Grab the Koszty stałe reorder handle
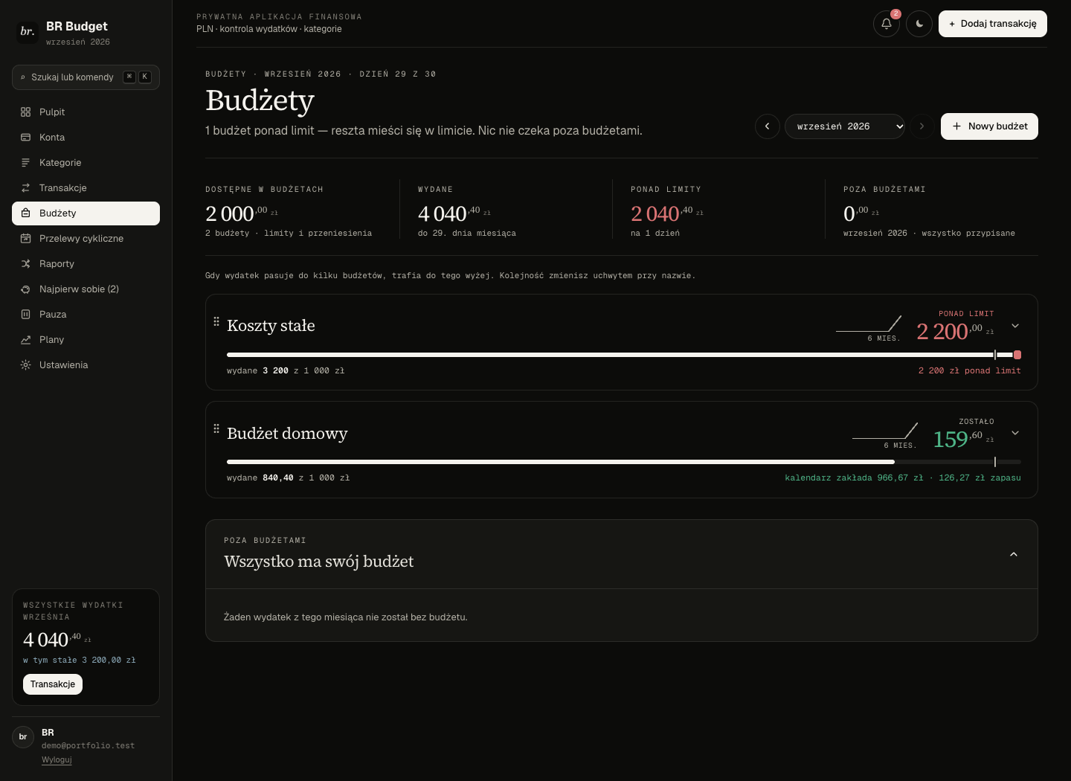This screenshot has height=781, width=1071. click(x=216, y=321)
